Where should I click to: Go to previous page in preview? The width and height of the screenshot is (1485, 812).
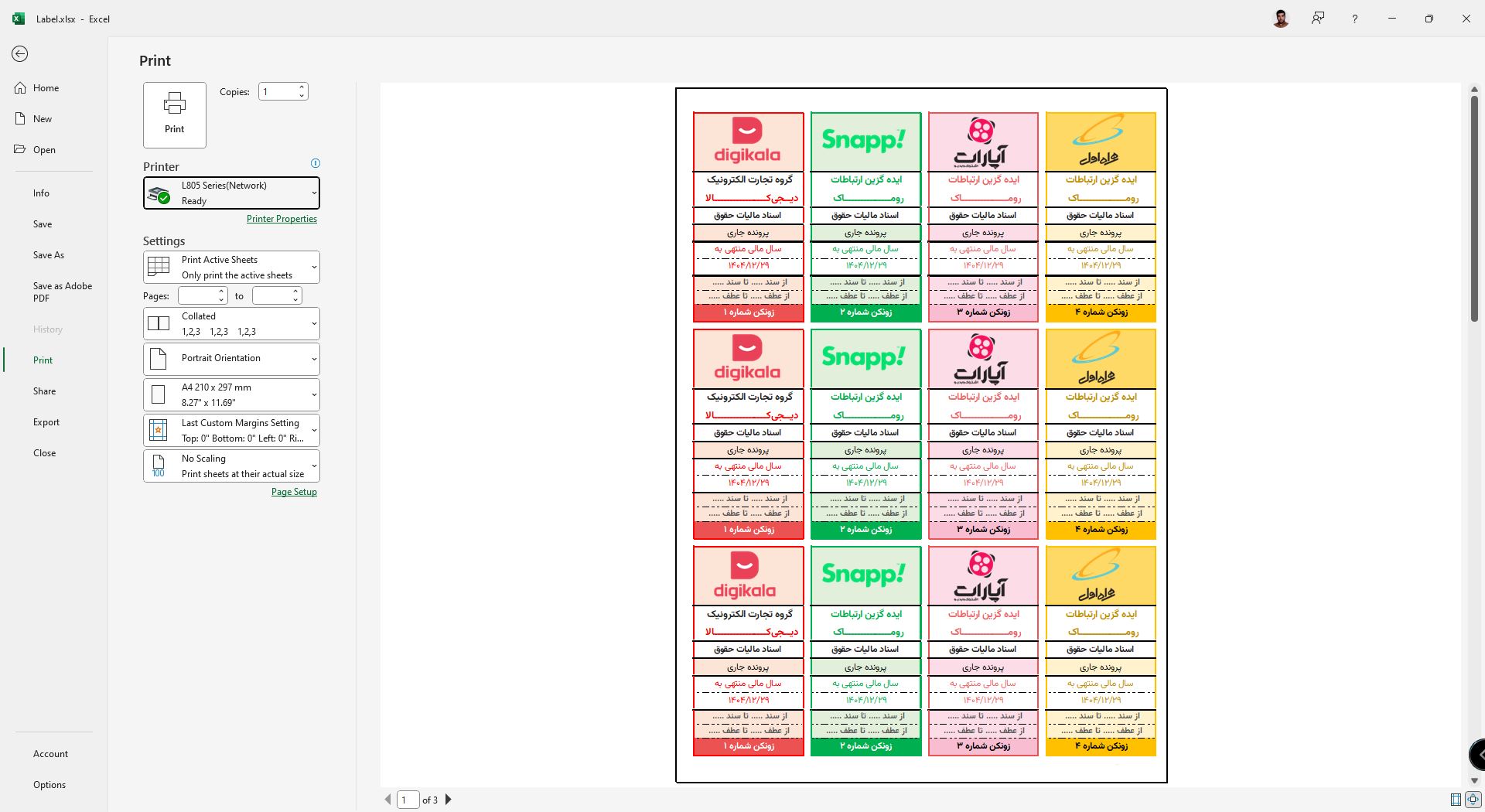[x=387, y=800]
